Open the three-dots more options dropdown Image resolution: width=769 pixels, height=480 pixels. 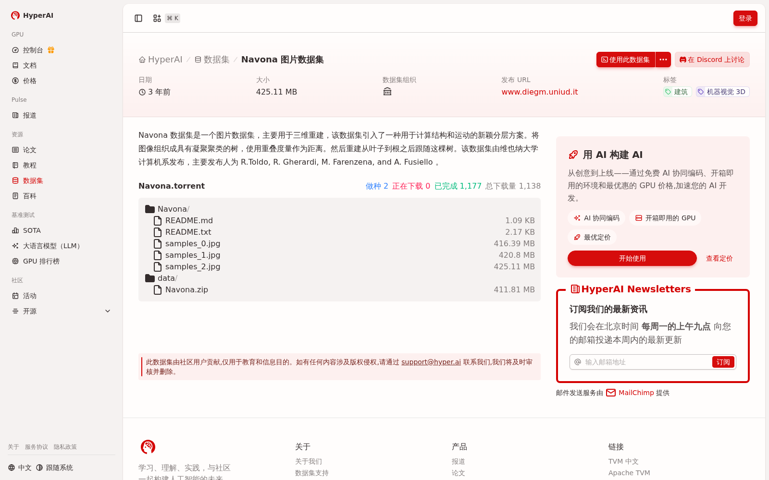(663, 60)
